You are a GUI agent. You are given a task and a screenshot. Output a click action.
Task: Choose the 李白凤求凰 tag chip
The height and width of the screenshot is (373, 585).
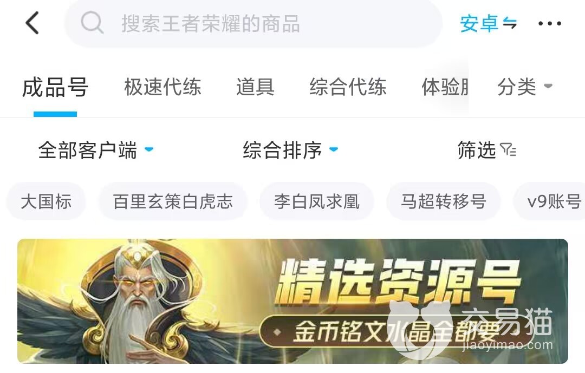click(x=317, y=201)
